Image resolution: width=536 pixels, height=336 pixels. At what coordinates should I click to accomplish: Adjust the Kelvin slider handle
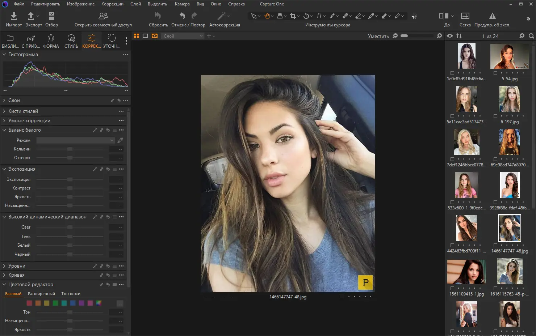coord(70,149)
